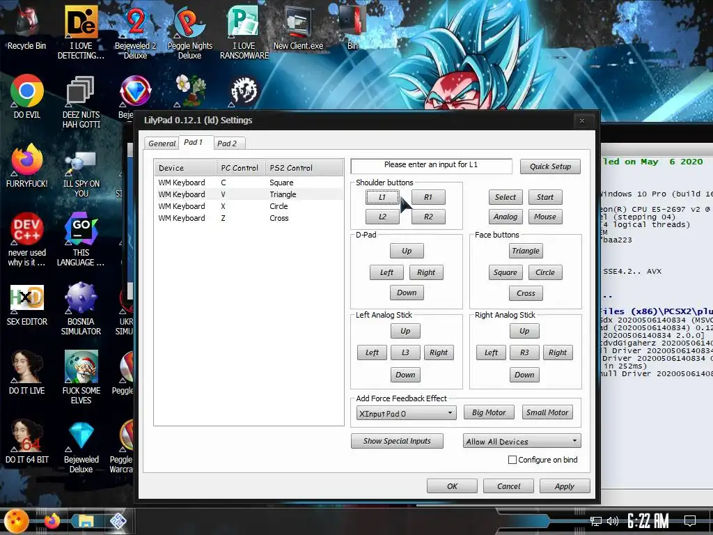Open the HxD icon labeled SEX EDITOR
This screenshot has width=713, height=535.
pyautogui.click(x=27, y=304)
